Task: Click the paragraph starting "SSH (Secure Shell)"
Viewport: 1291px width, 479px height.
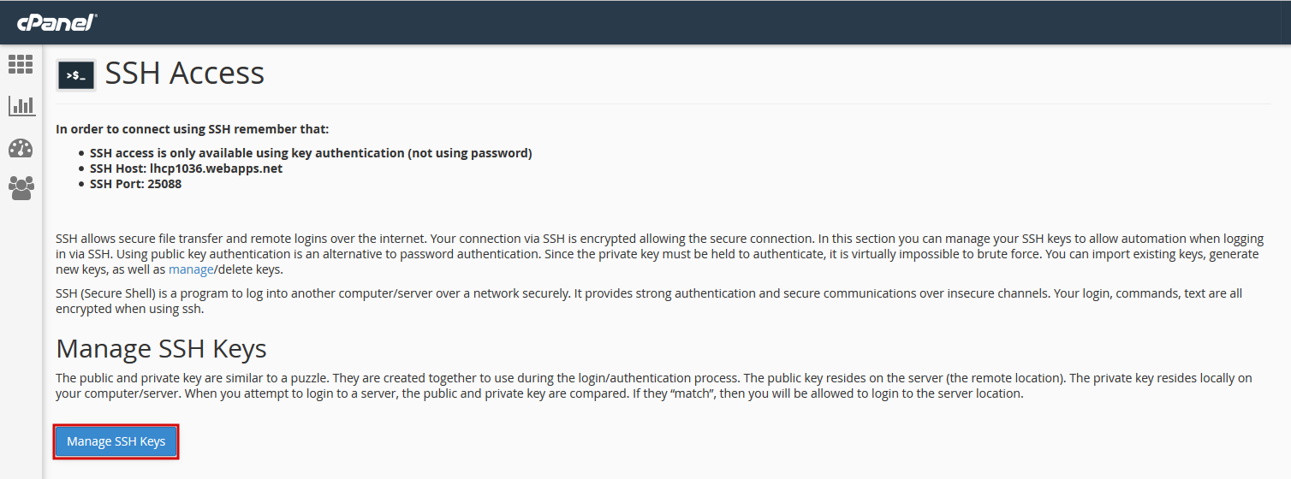Action: 649,301
